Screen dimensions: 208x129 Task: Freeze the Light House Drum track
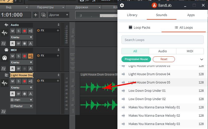point(25,94)
